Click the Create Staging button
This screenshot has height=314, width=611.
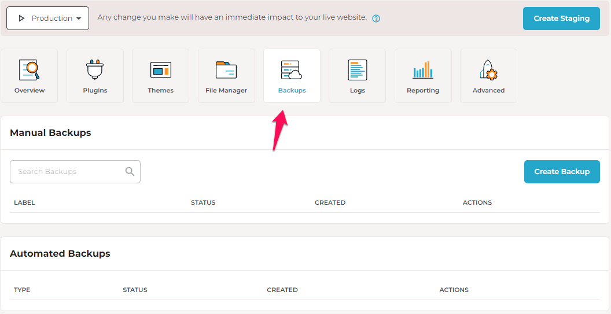pos(561,19)
